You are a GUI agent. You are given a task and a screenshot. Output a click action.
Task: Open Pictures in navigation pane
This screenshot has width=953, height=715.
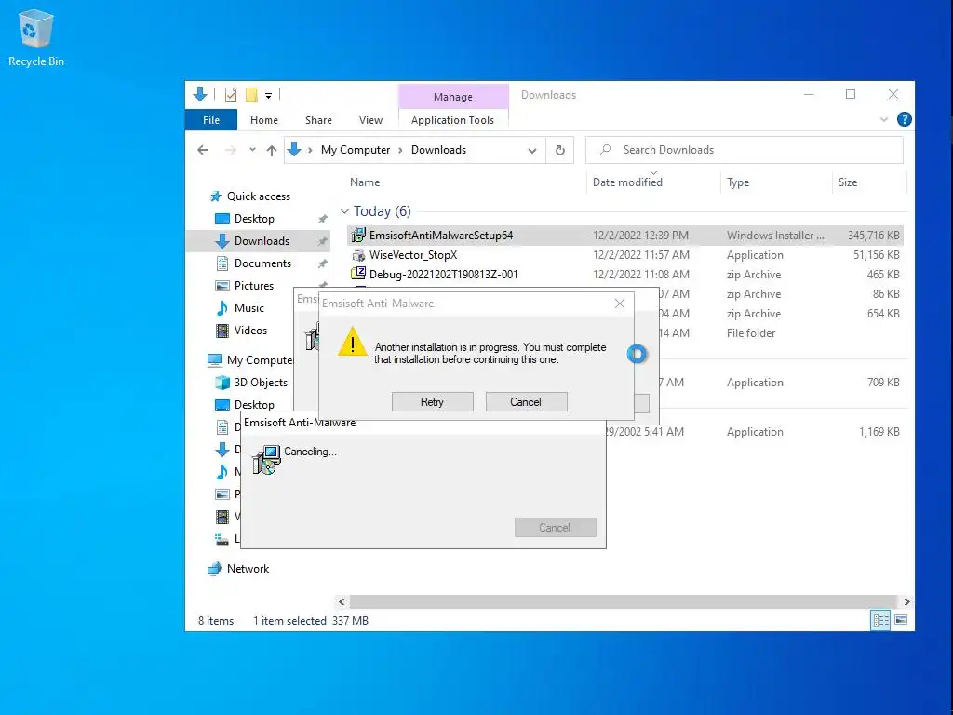[x=253, y=285]
